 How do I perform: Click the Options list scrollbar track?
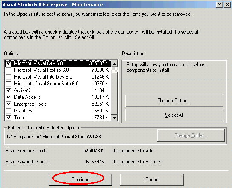pyautogui.click(x=114, y=93)
